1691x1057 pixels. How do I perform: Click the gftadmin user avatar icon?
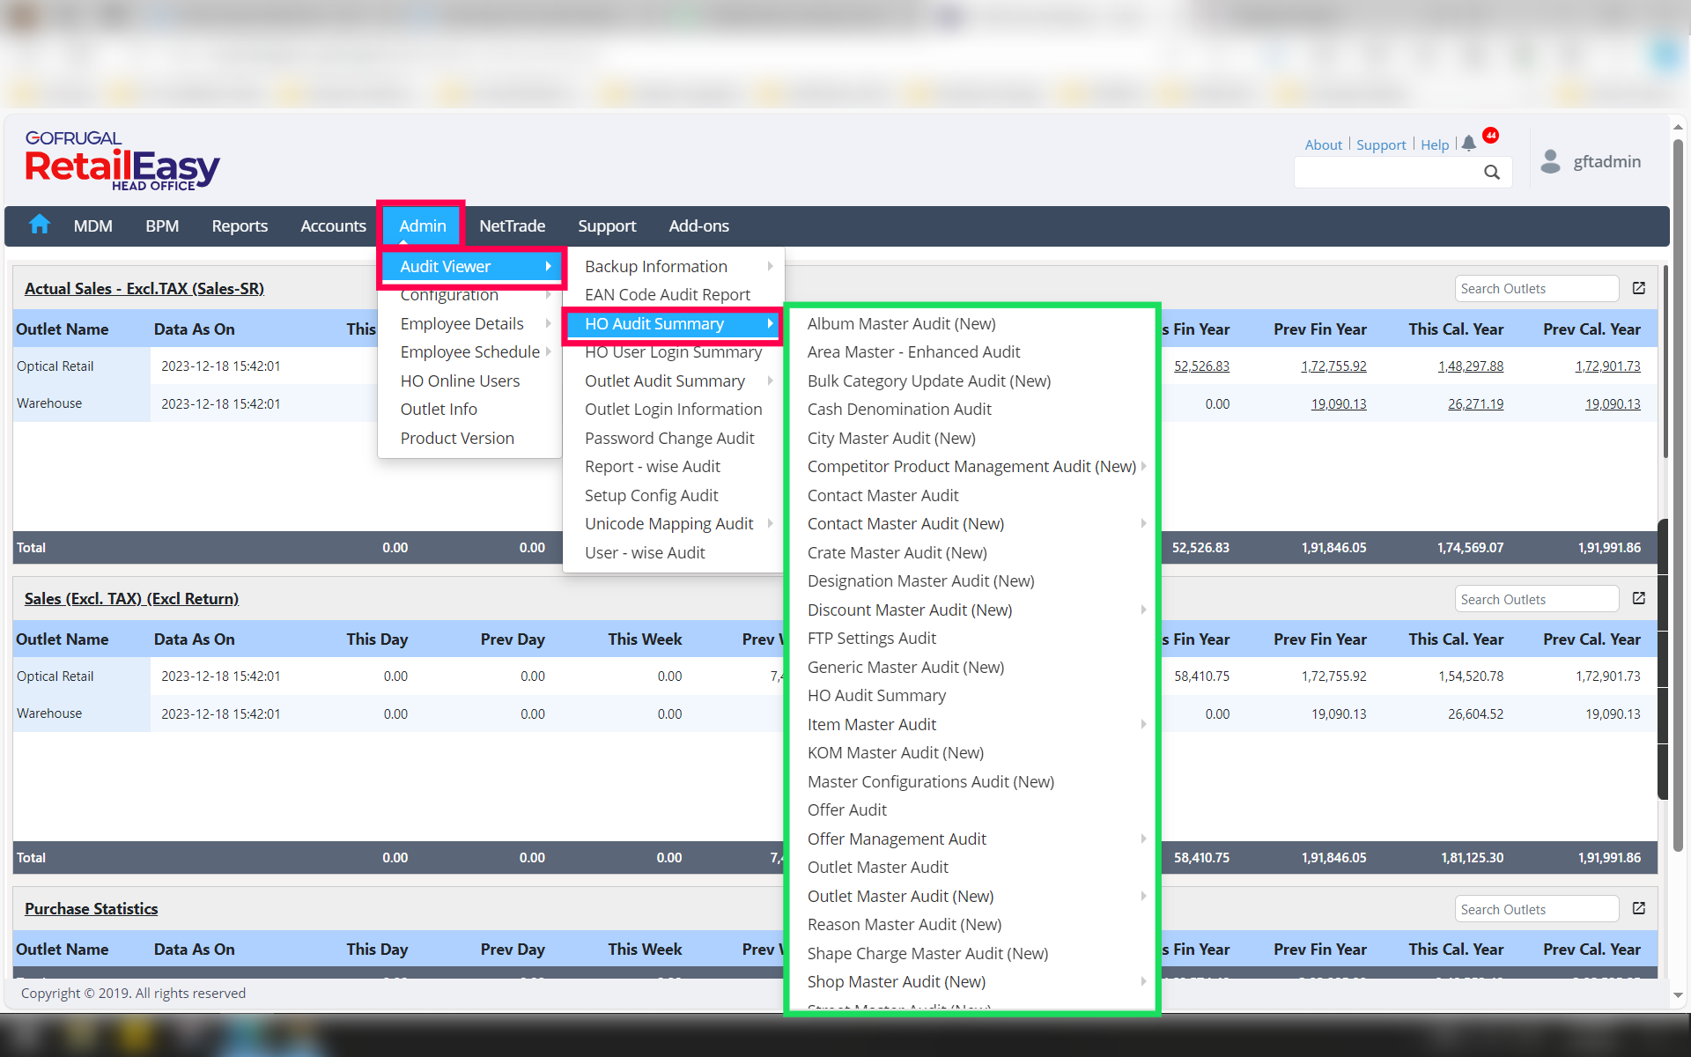1550,162
